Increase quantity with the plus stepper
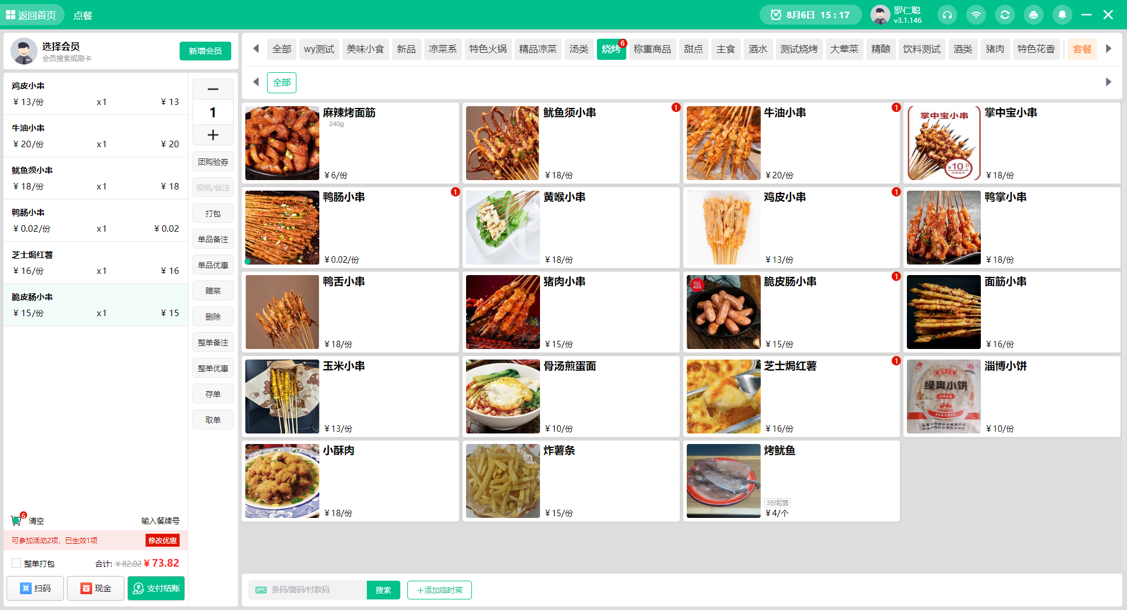Screen dimensions: 1127x610 212,135
